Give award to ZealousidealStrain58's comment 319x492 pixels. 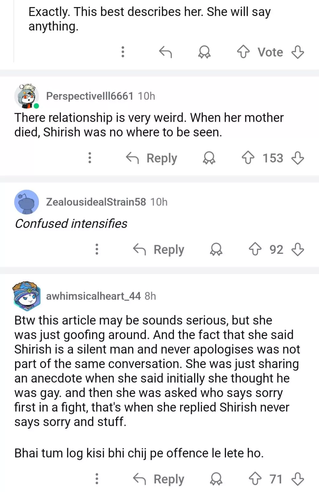tap(216, 249)
